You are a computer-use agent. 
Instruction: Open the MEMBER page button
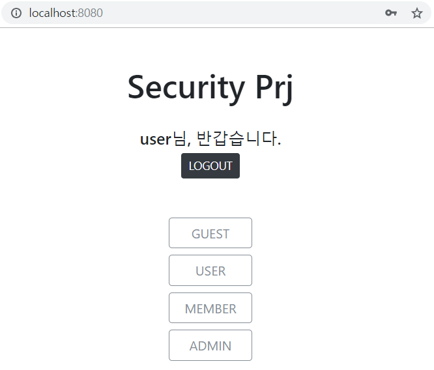pyautogui.click(x=210, y=307)
